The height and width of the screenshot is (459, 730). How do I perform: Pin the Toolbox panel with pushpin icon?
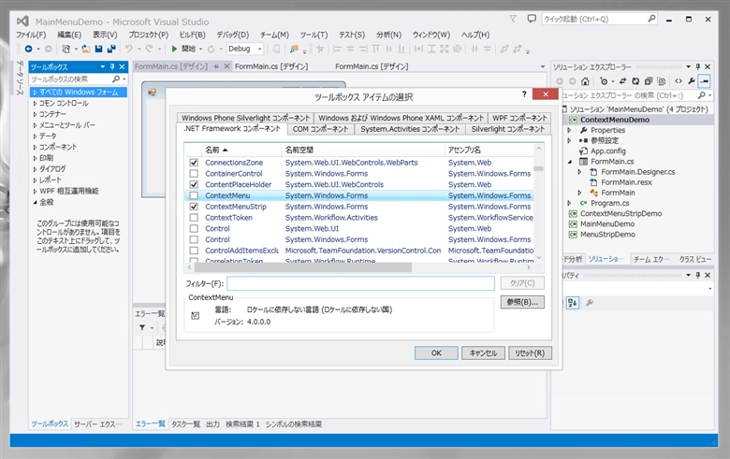[x=112, y=67]
